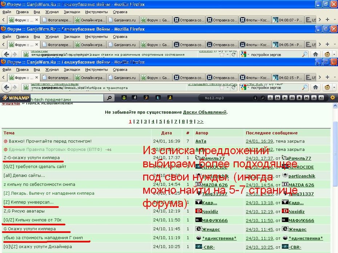Open tab list dropdown in front window tab bar

pyautogui.click(x=335, y=77)
